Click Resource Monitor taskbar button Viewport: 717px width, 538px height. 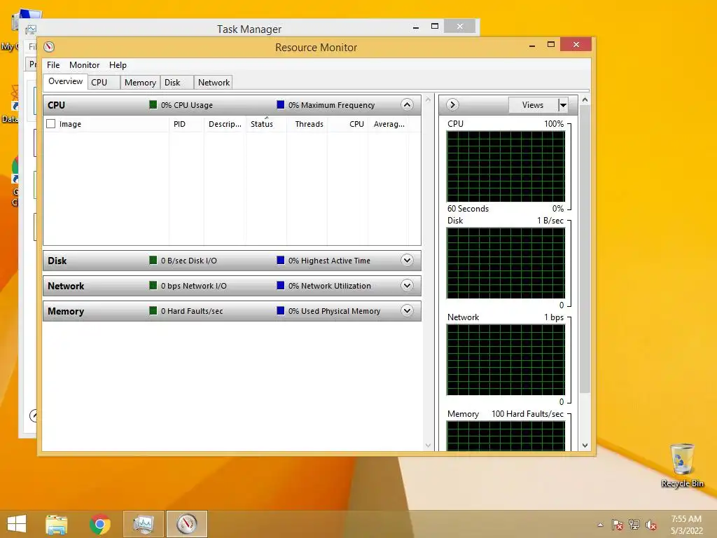pos(186,524)
